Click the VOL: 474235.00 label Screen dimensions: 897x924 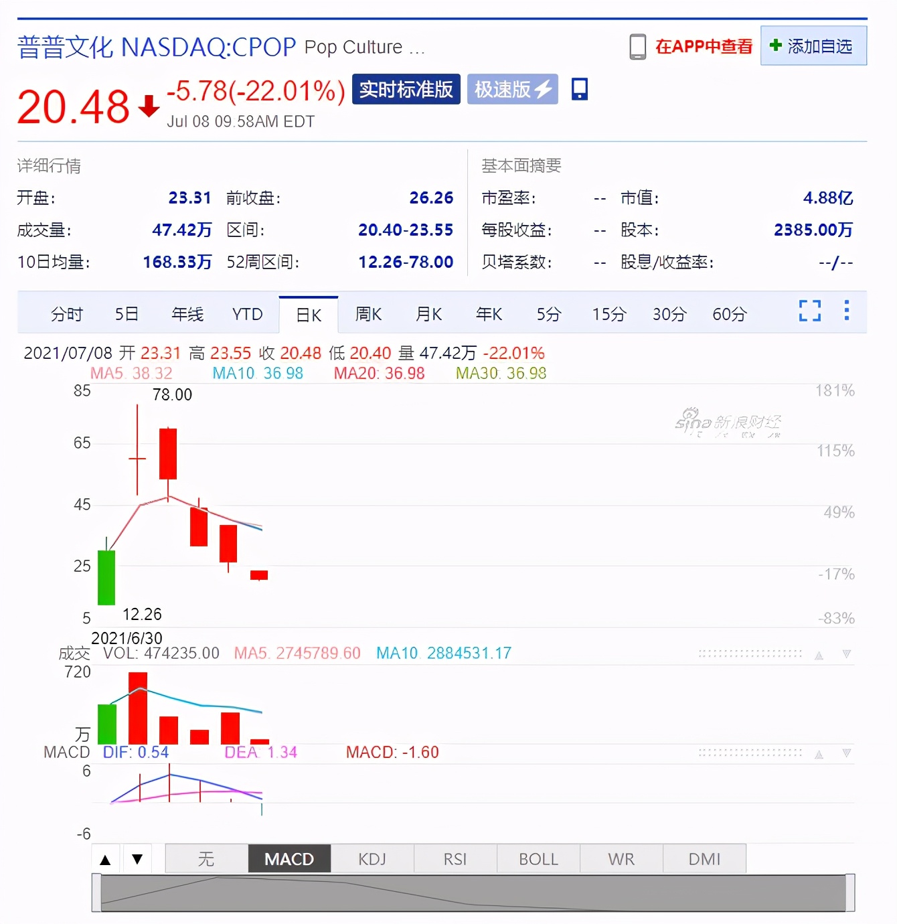pyautogui.click(x=161, y=653)
